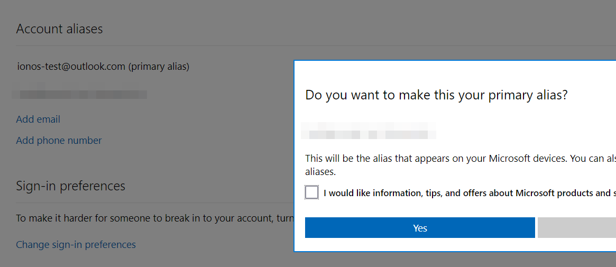Click the Sign-in preferences section heading
Viewport: 616px width, 267px height.
click(x=71, y=186)
